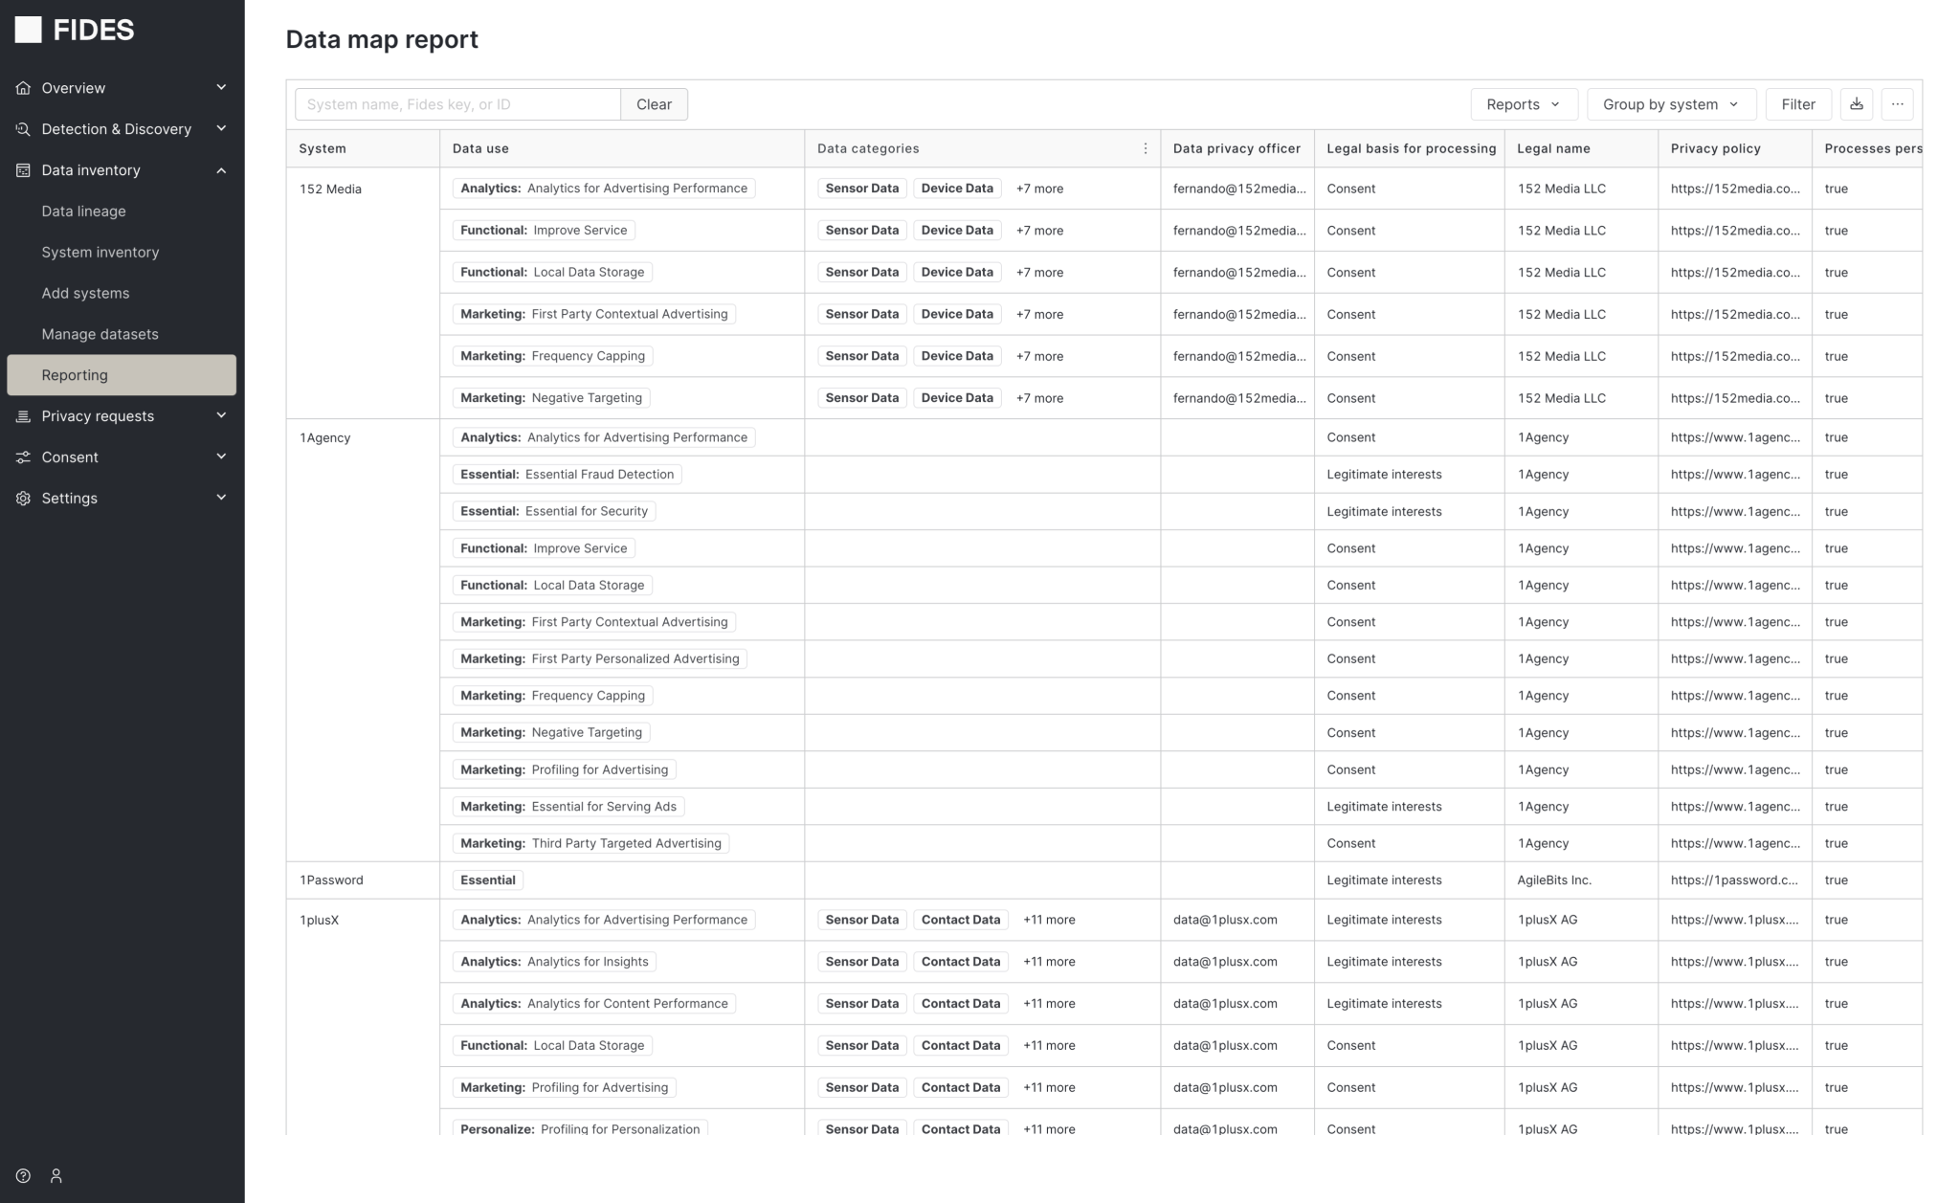
Task: Expand the Privacy requests menu
Action: tap(221, 415)
